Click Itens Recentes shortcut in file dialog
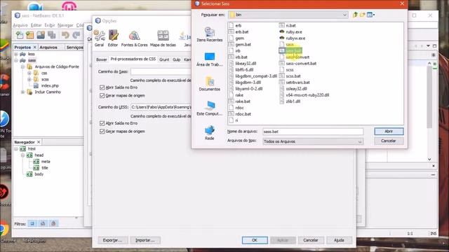 click(x=210, y=34)
